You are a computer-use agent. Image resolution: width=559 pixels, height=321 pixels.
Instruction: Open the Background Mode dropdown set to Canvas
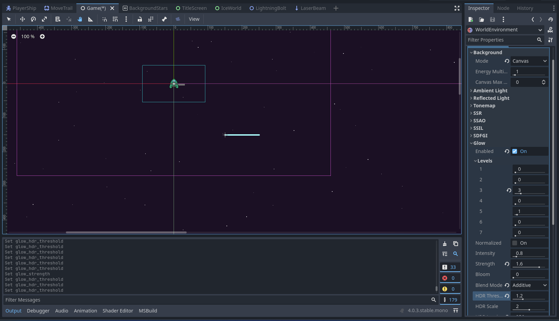click(x=529, y=61)
